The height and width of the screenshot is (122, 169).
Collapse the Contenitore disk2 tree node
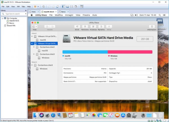tap(34, 47)
